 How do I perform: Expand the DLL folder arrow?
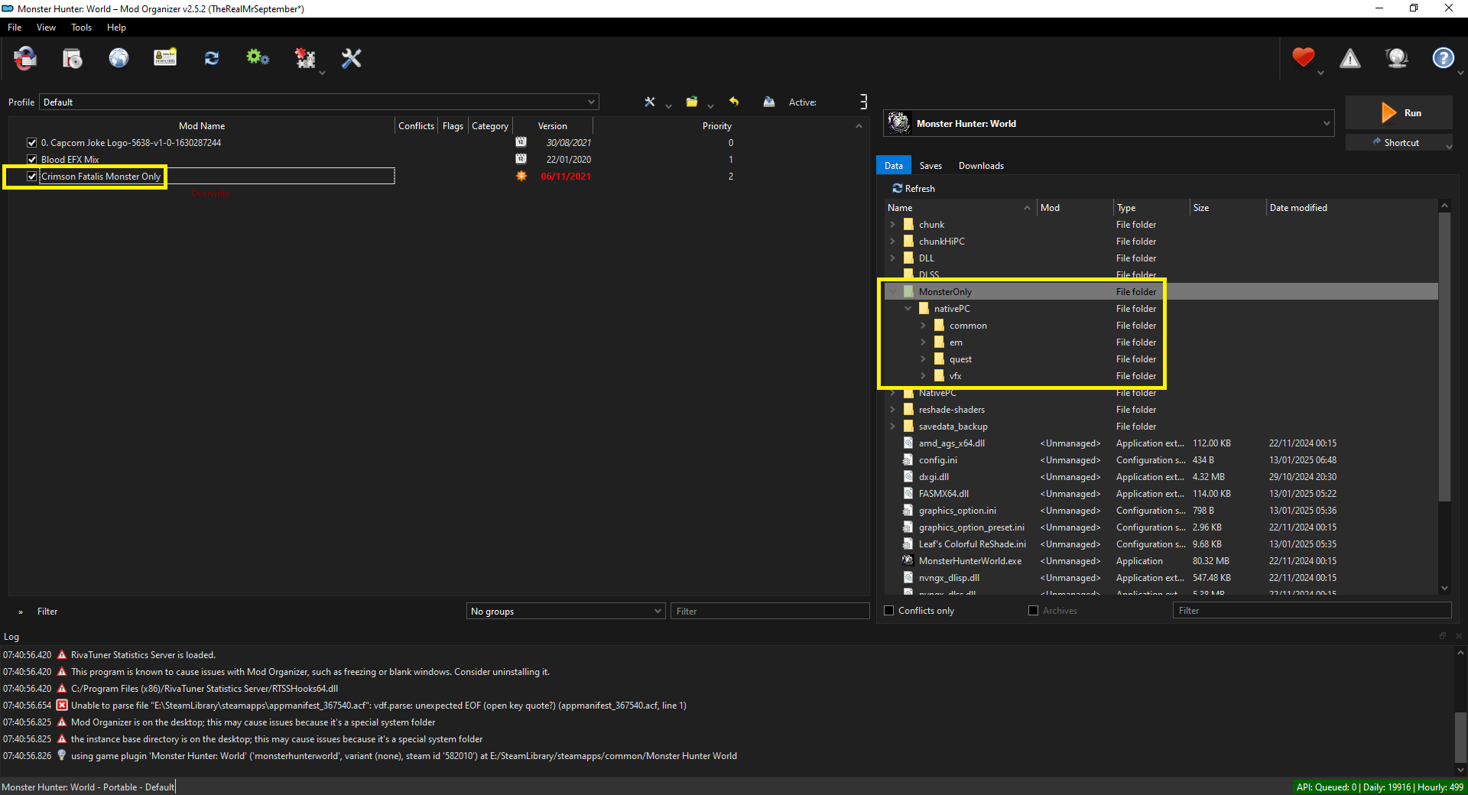[x=892, y=258]
